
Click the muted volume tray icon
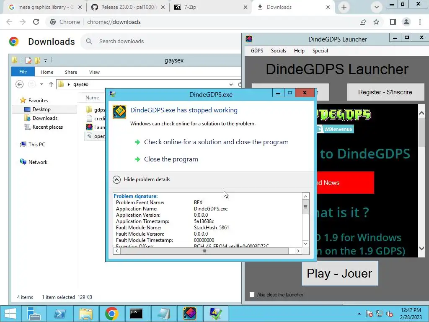point(389,314)
